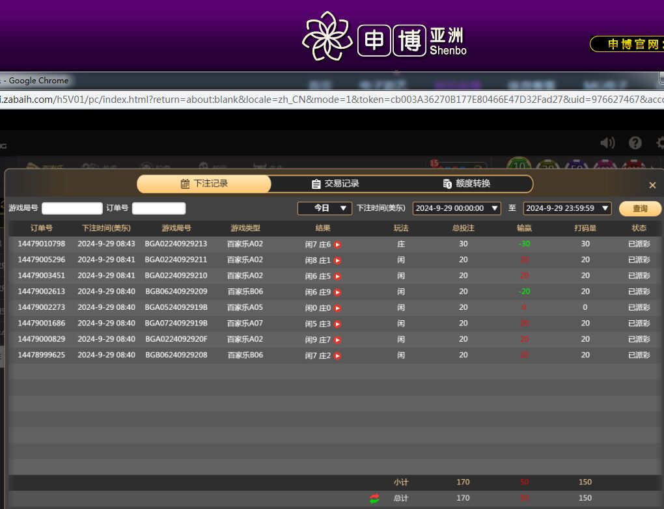This screenshot has width=664, height=509.
Task: Play replay for result 闲8 庄1
Action: coord(338,260)
